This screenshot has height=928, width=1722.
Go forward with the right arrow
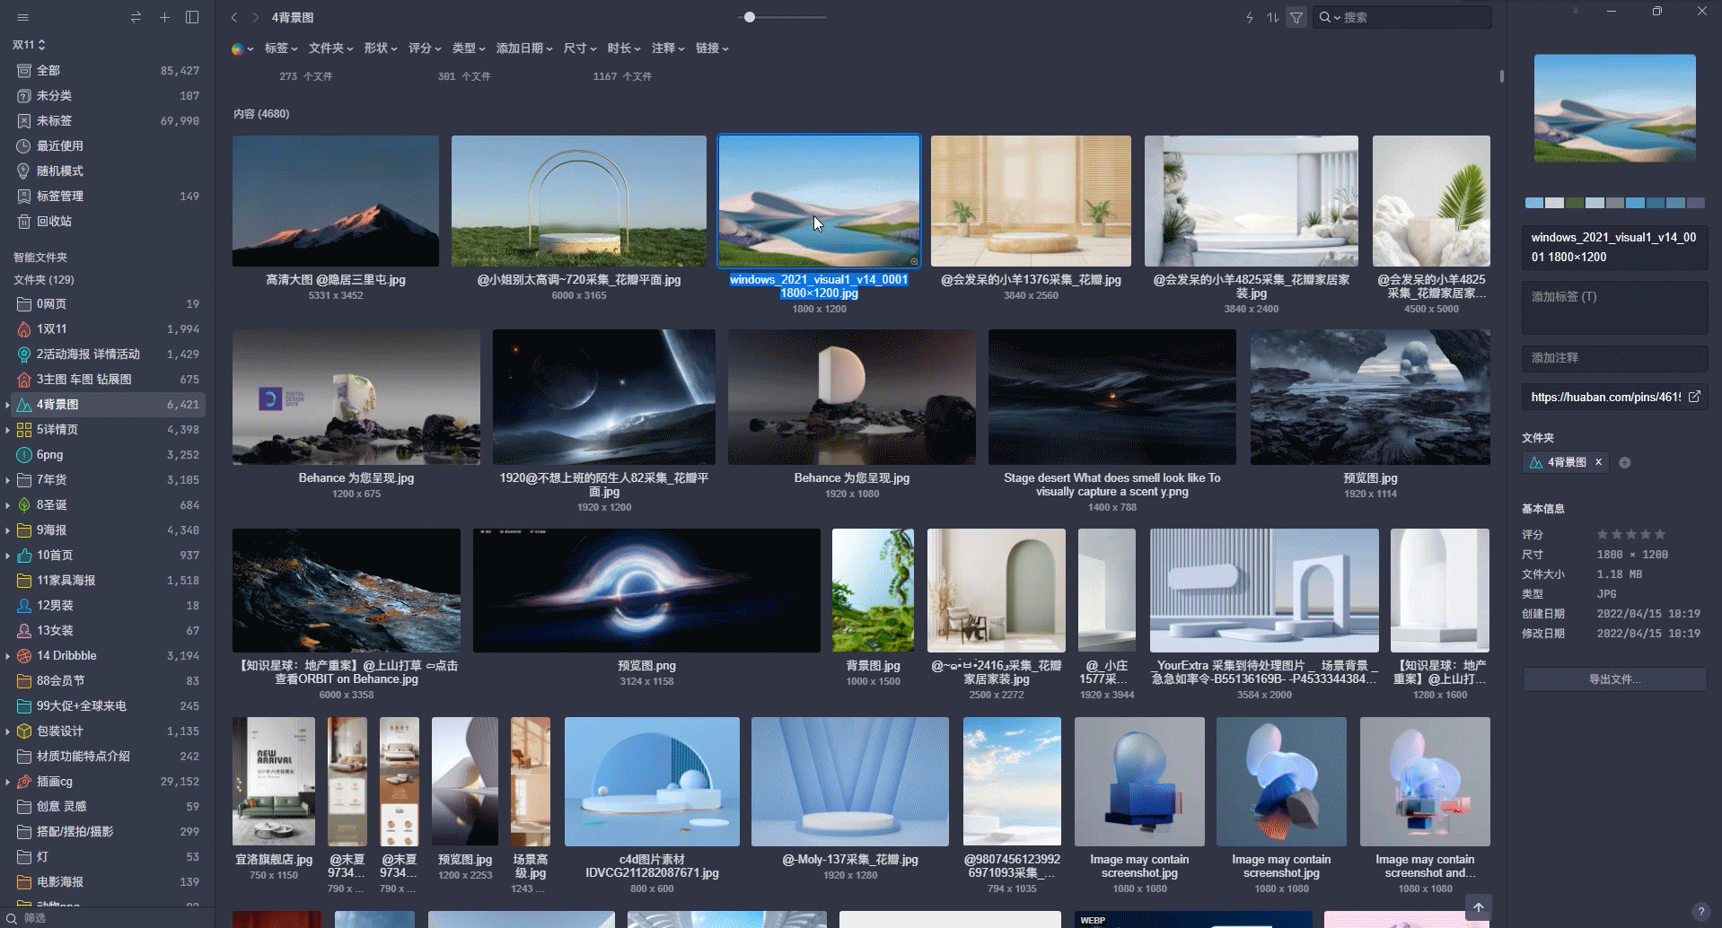pyautogui.click(x=256, y=17)
